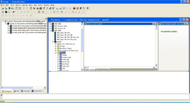Click the Run/Preview icon in the PowerBar
The image size is (190, 103).
pos(12,8)
